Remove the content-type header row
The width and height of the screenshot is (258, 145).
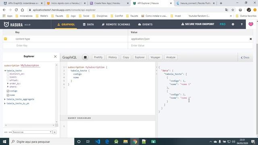click(x=251, y=39)
